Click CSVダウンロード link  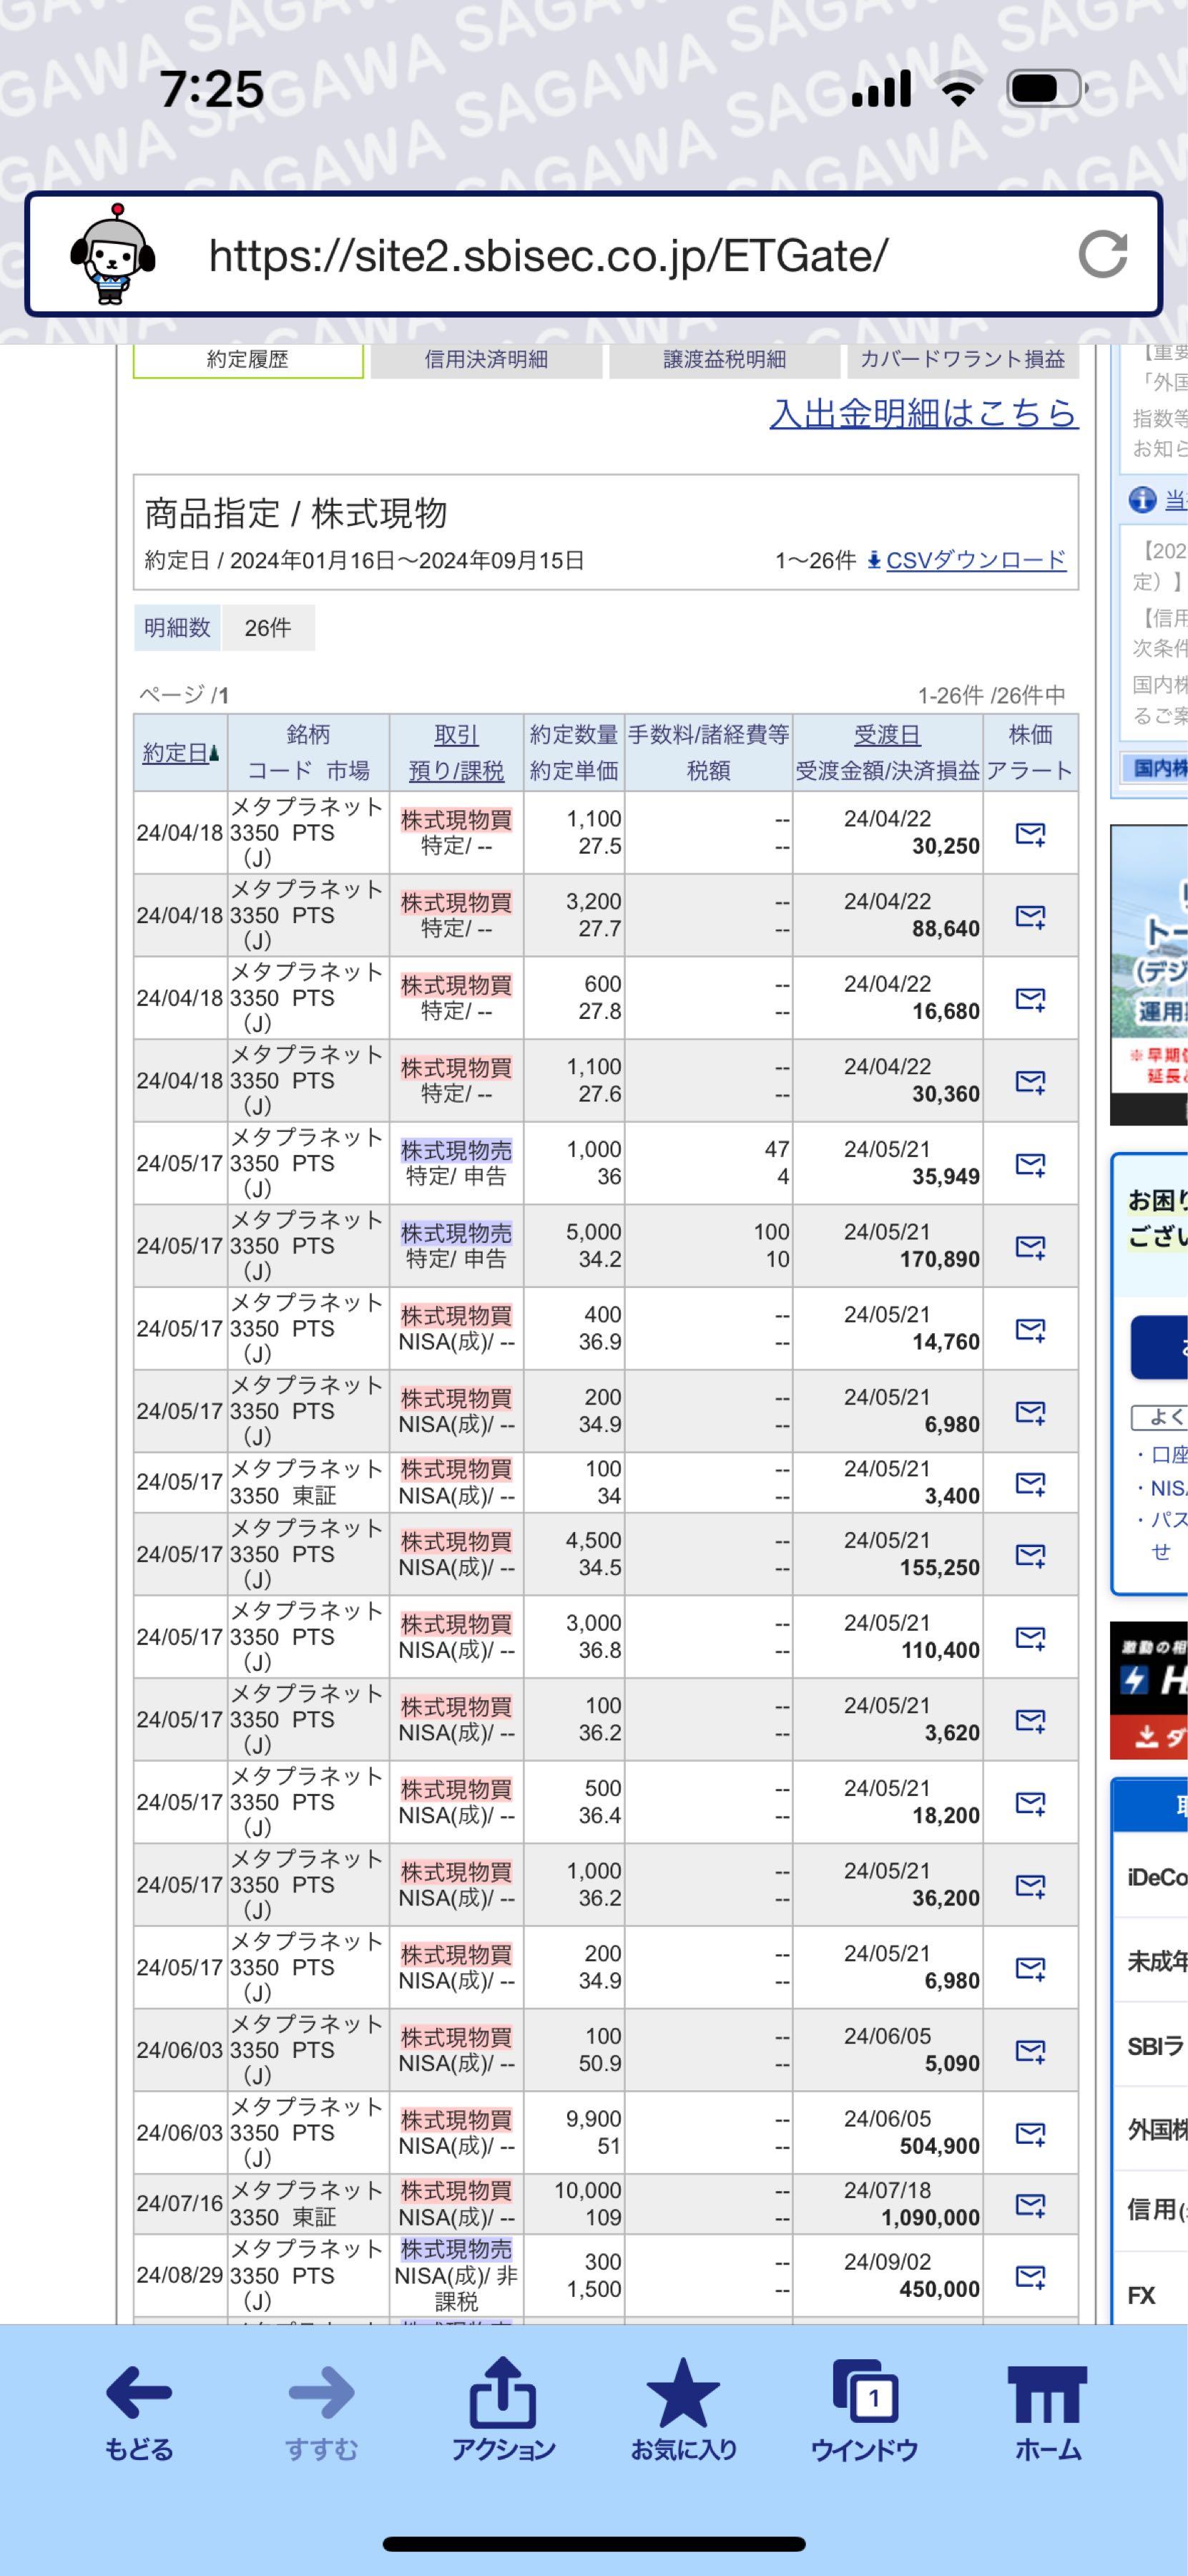coord(975,560)
